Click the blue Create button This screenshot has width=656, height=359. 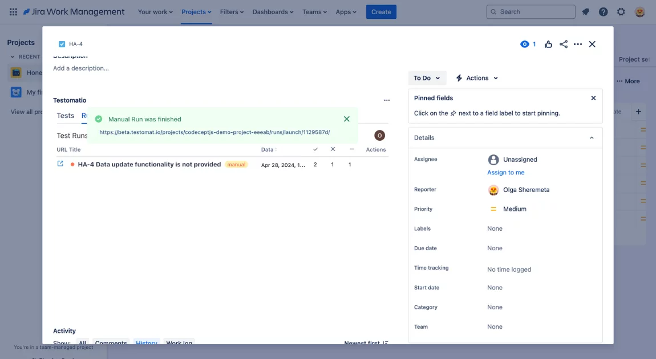(x=381, y=12)
